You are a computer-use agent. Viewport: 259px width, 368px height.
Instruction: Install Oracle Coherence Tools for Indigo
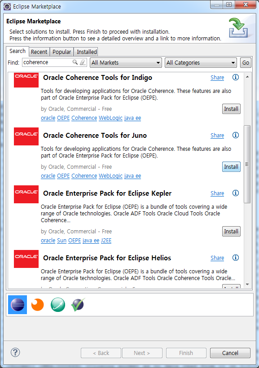[x=231, y=109]
